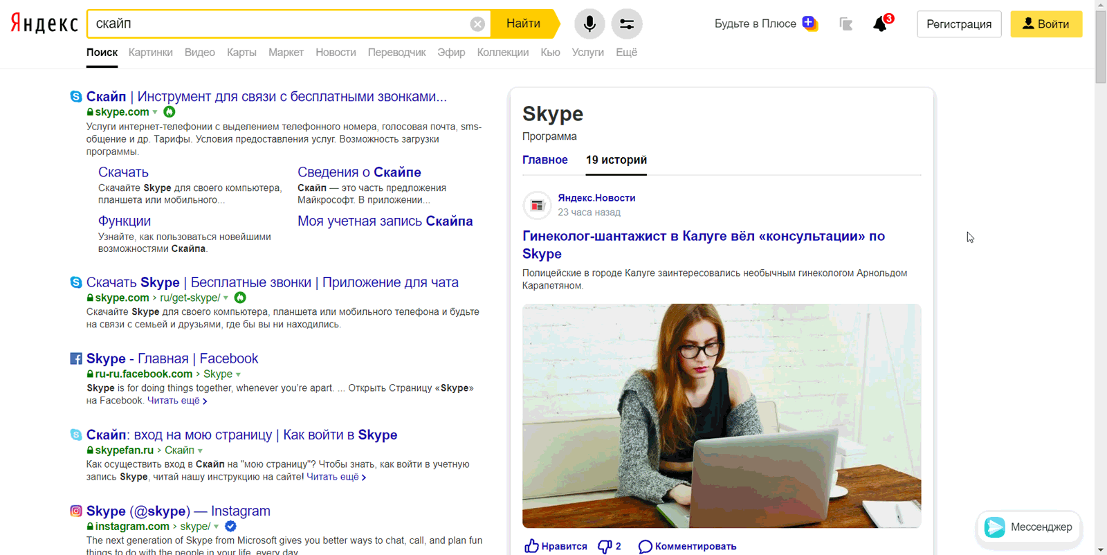Click the Yandex logo

(x=44, y=24)
